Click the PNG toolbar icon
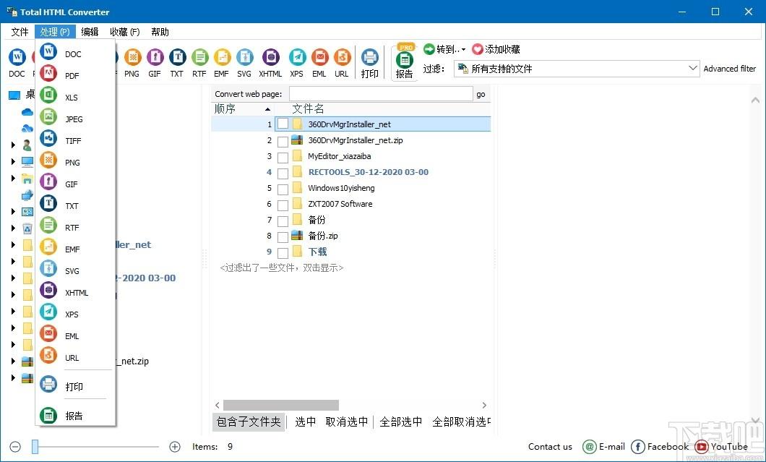The image size is (766, 462). [x=132, y=64]
